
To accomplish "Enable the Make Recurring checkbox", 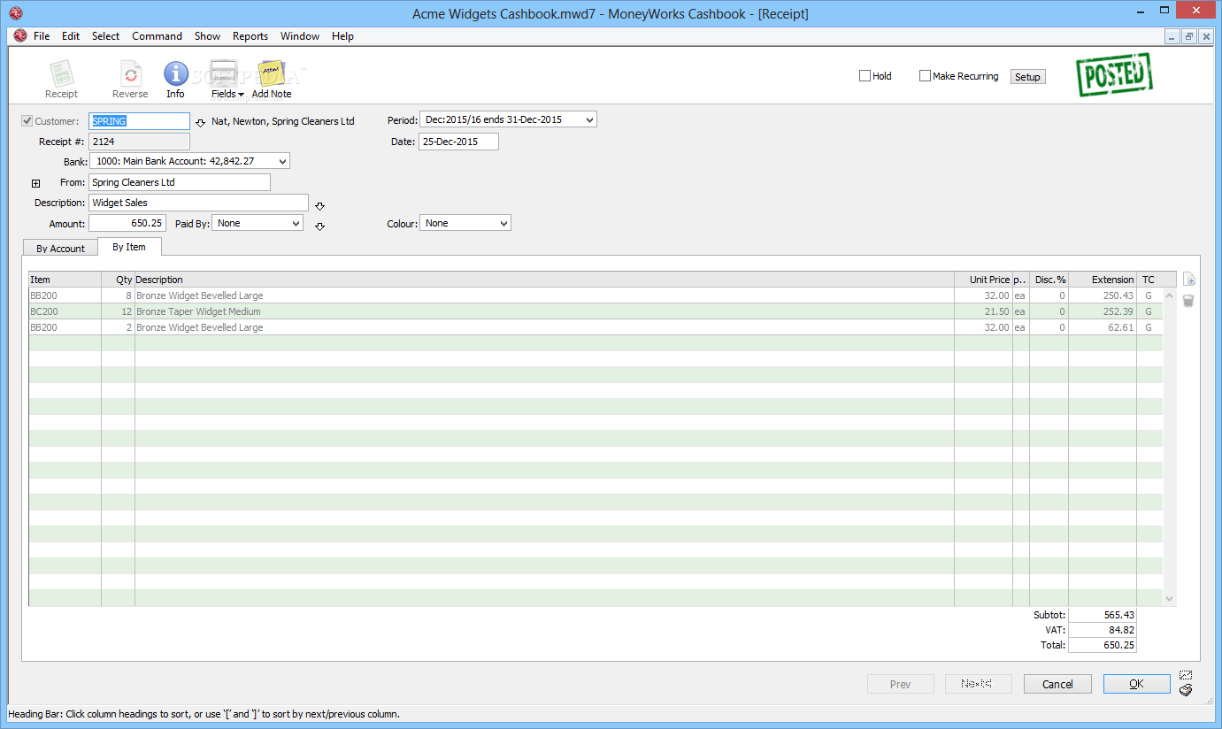I will click(x=925, y=76).
